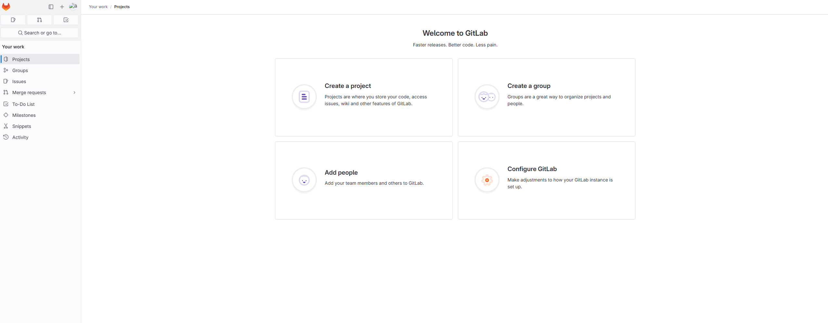Toggle the sidebar collapse icon
Image resolution: width=828 pixels, height=323 pixels.
[51, 7]
